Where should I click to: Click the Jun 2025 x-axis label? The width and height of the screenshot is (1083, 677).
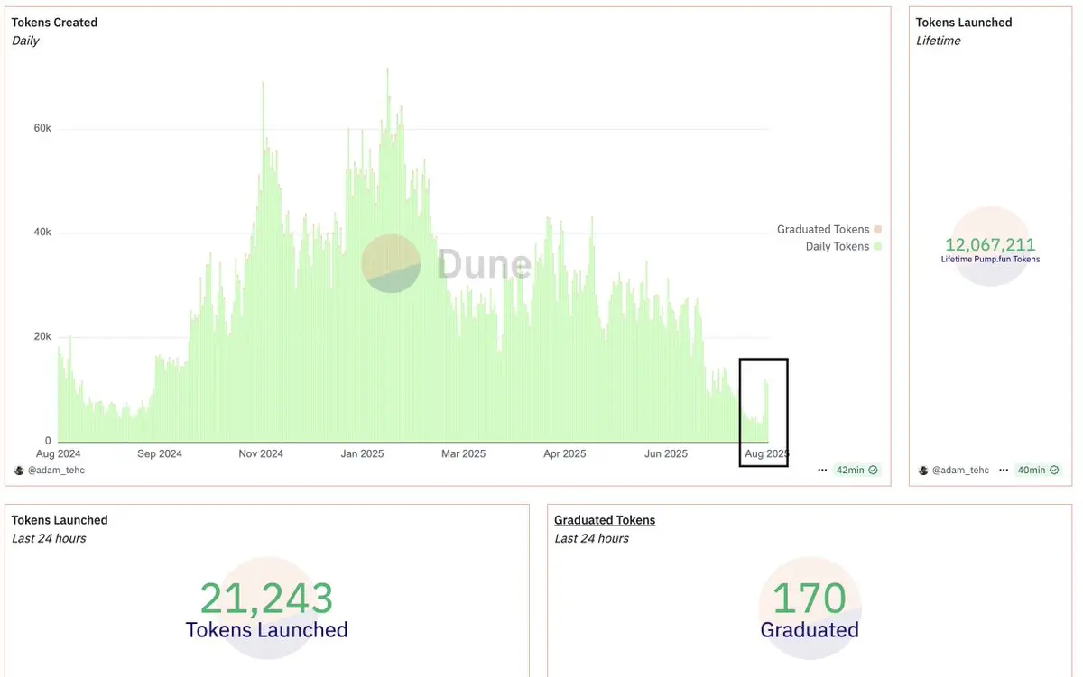665,454
